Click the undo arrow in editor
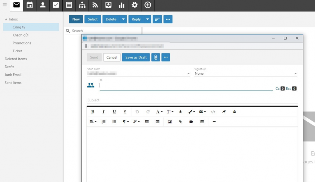The image size is (315, 182). click(x=137, y=112)
